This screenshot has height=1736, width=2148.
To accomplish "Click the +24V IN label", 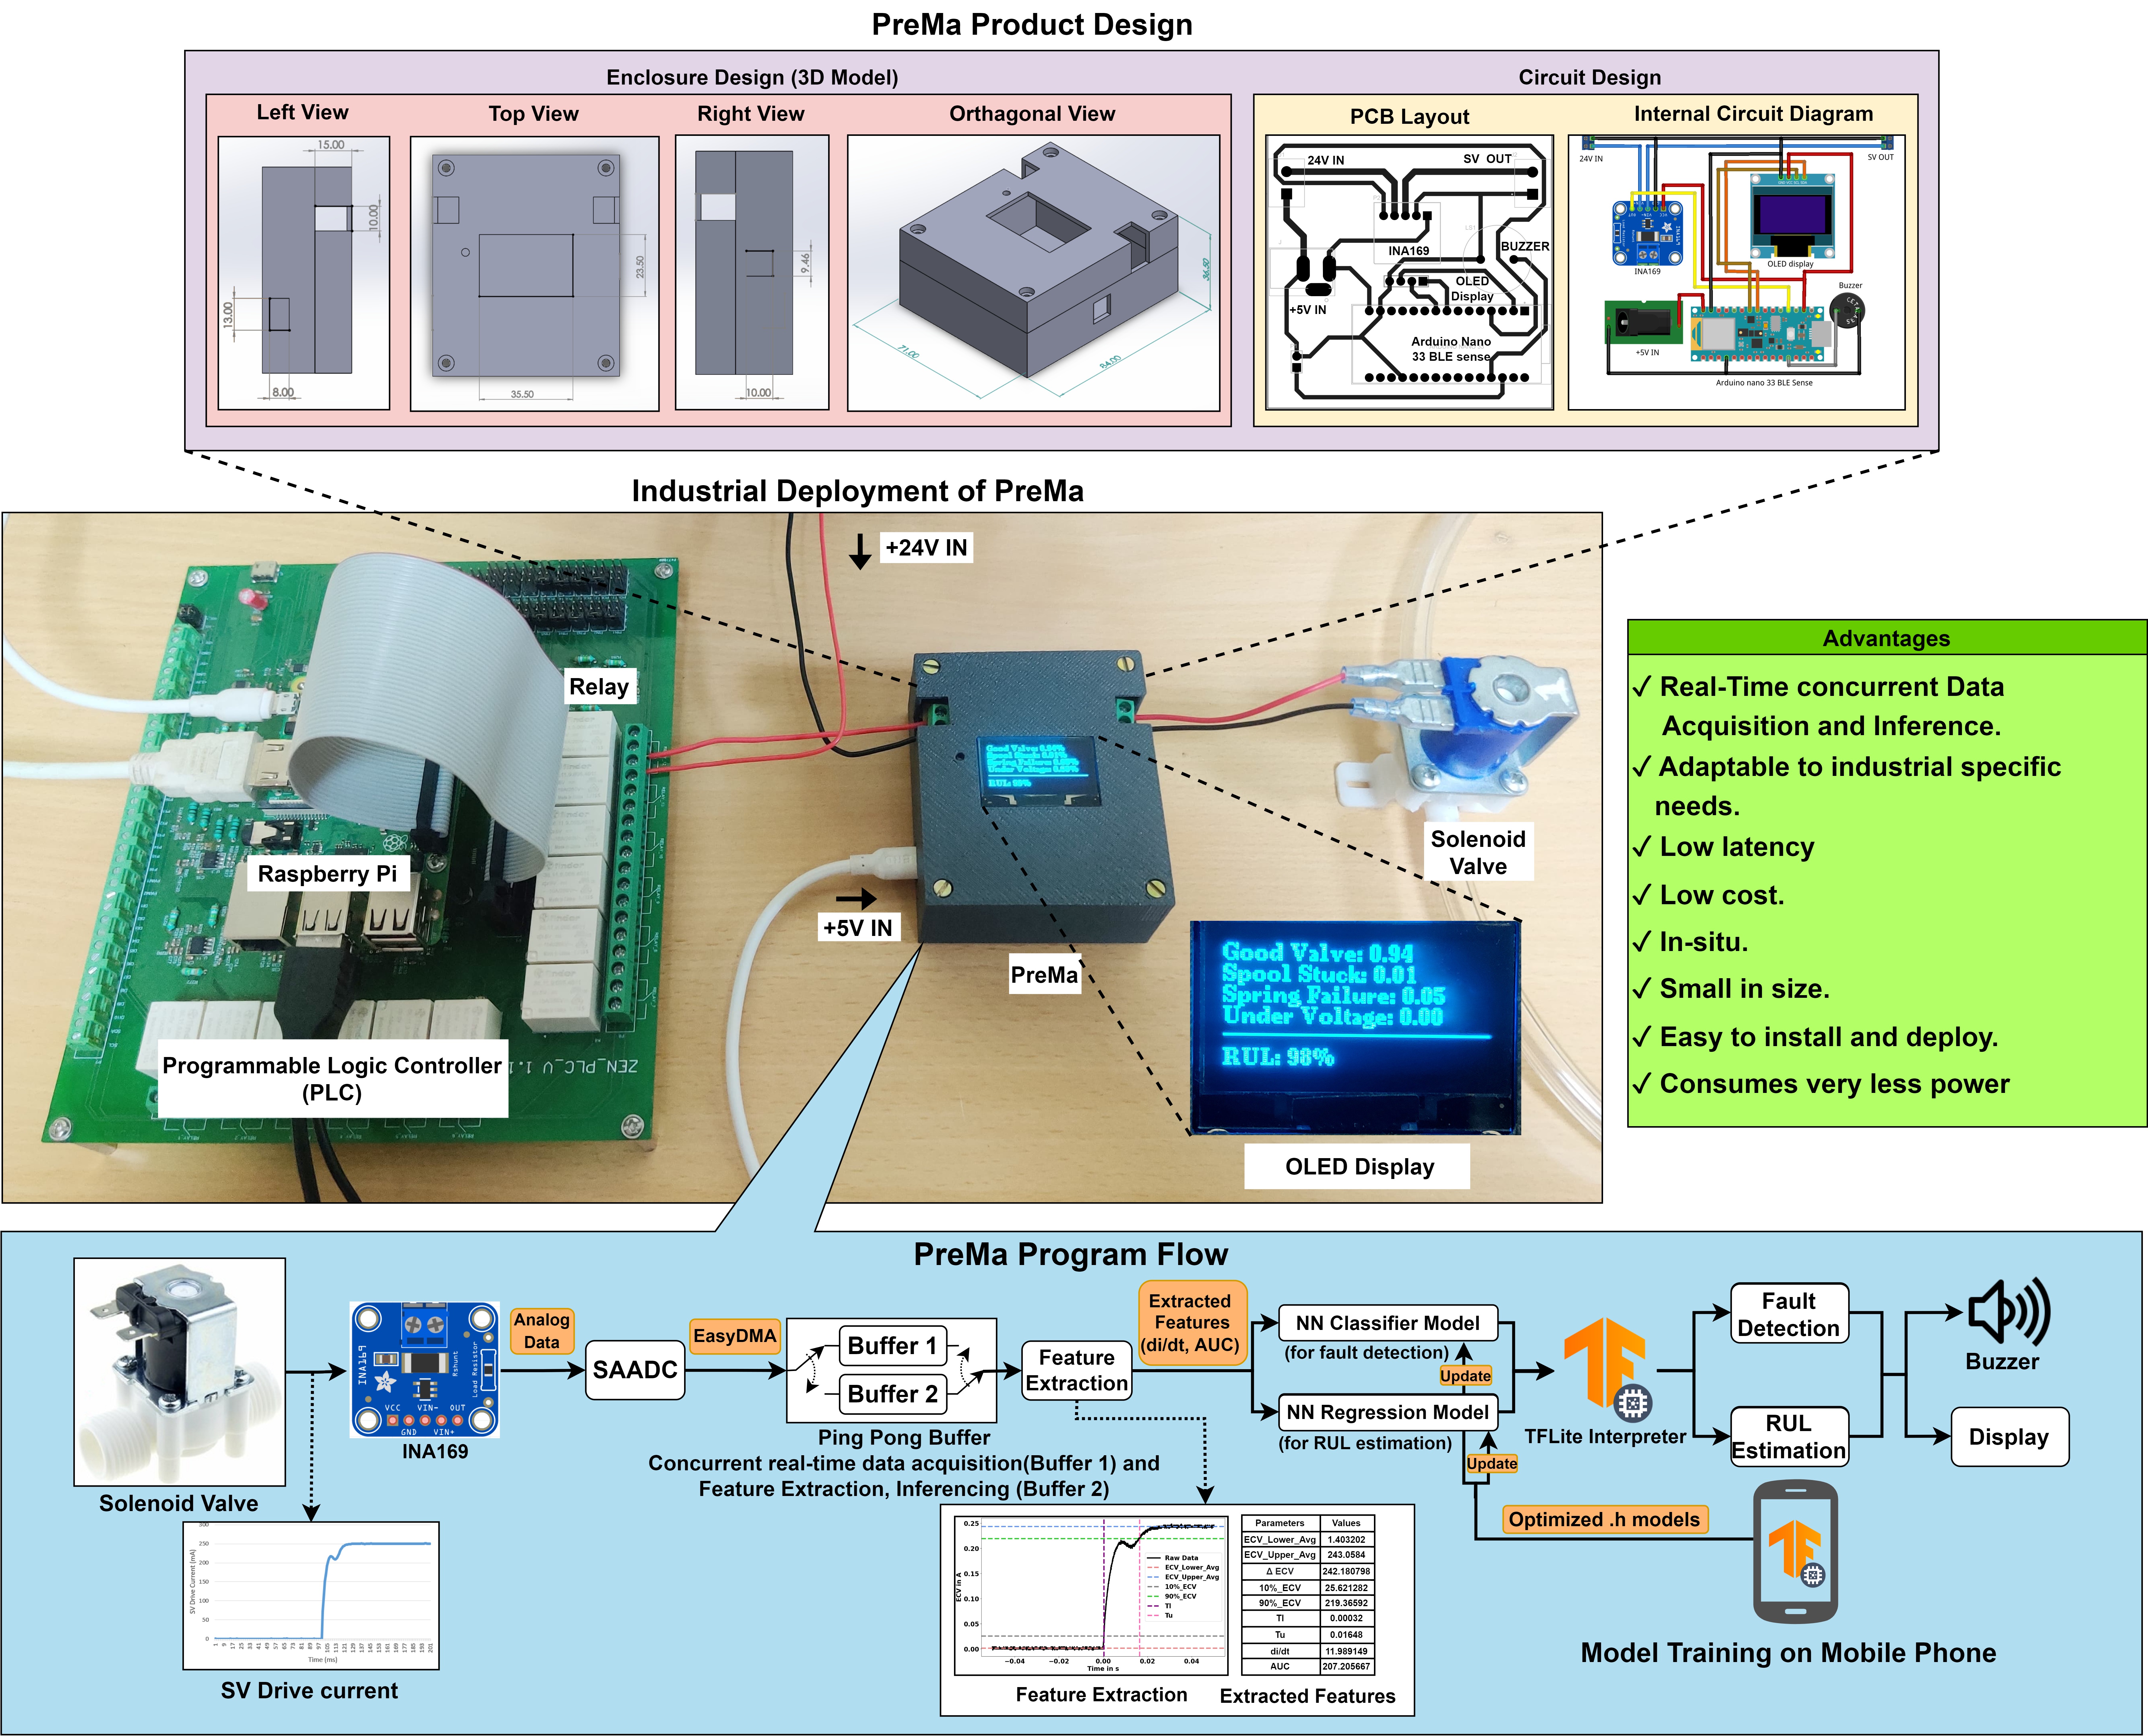I will 926,548.
